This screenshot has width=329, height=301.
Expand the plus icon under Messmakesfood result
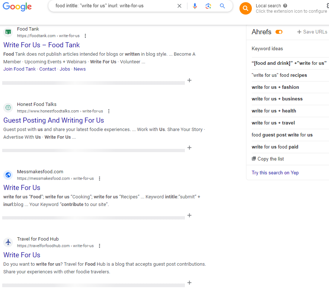[189, 215]
